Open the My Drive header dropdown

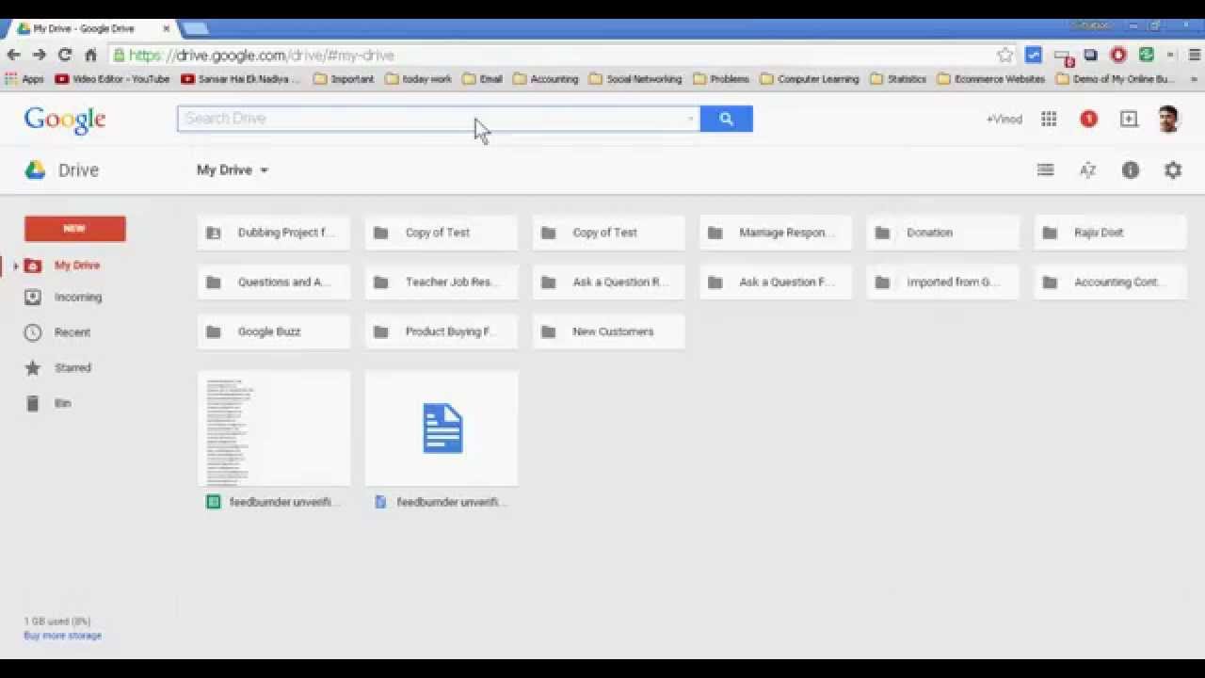pyautogui.click(x=233, y=170)
